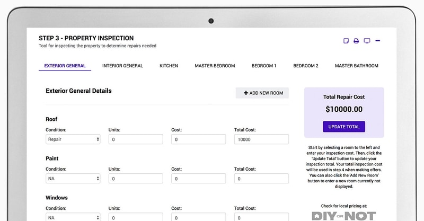Click the Roof Units input field
Viewport: 424px width, 221px height.
(x=136, y=139)
